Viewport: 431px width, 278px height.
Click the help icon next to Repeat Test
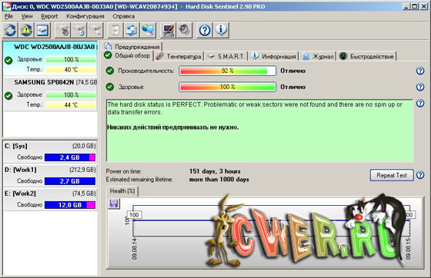(420, 174)
